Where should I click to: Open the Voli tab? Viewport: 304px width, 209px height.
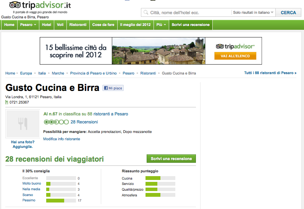pos(60,25)
